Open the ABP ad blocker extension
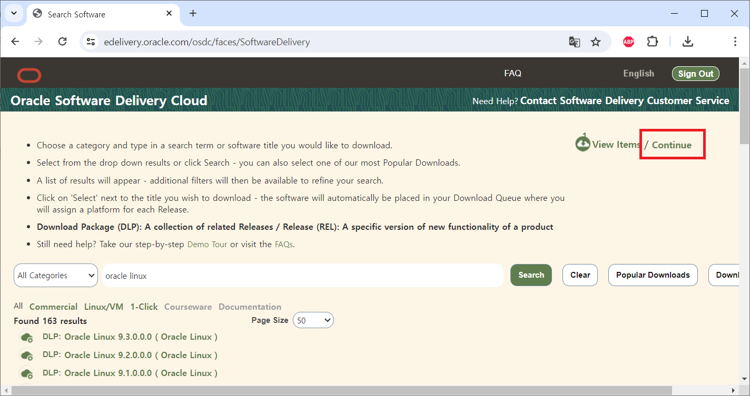Screen dimensions: 750x396 point(628,42)
